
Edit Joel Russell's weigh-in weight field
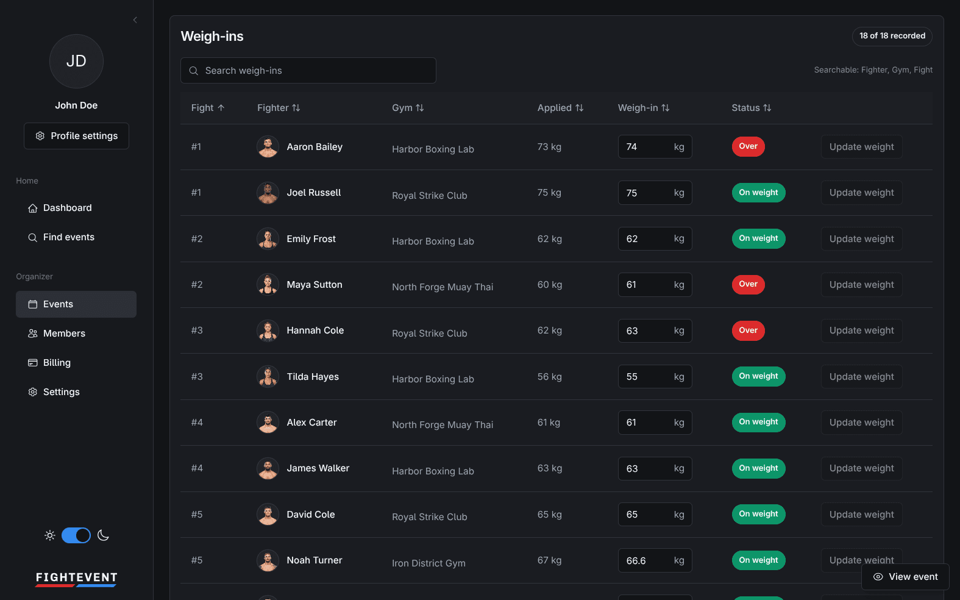coord(655,193)
